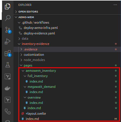The width and height of the screenshot is (121, 122).
Task: Open Extensions view with 3 badge
Action: point(8,53)
